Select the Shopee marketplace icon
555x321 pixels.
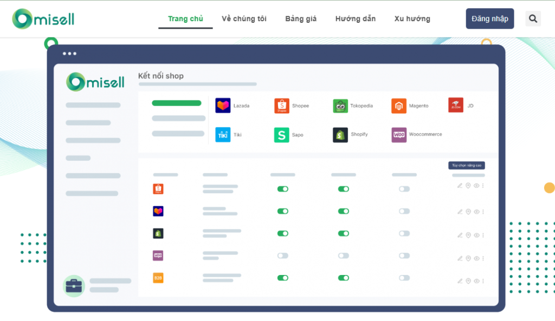(x=282, y=106)
